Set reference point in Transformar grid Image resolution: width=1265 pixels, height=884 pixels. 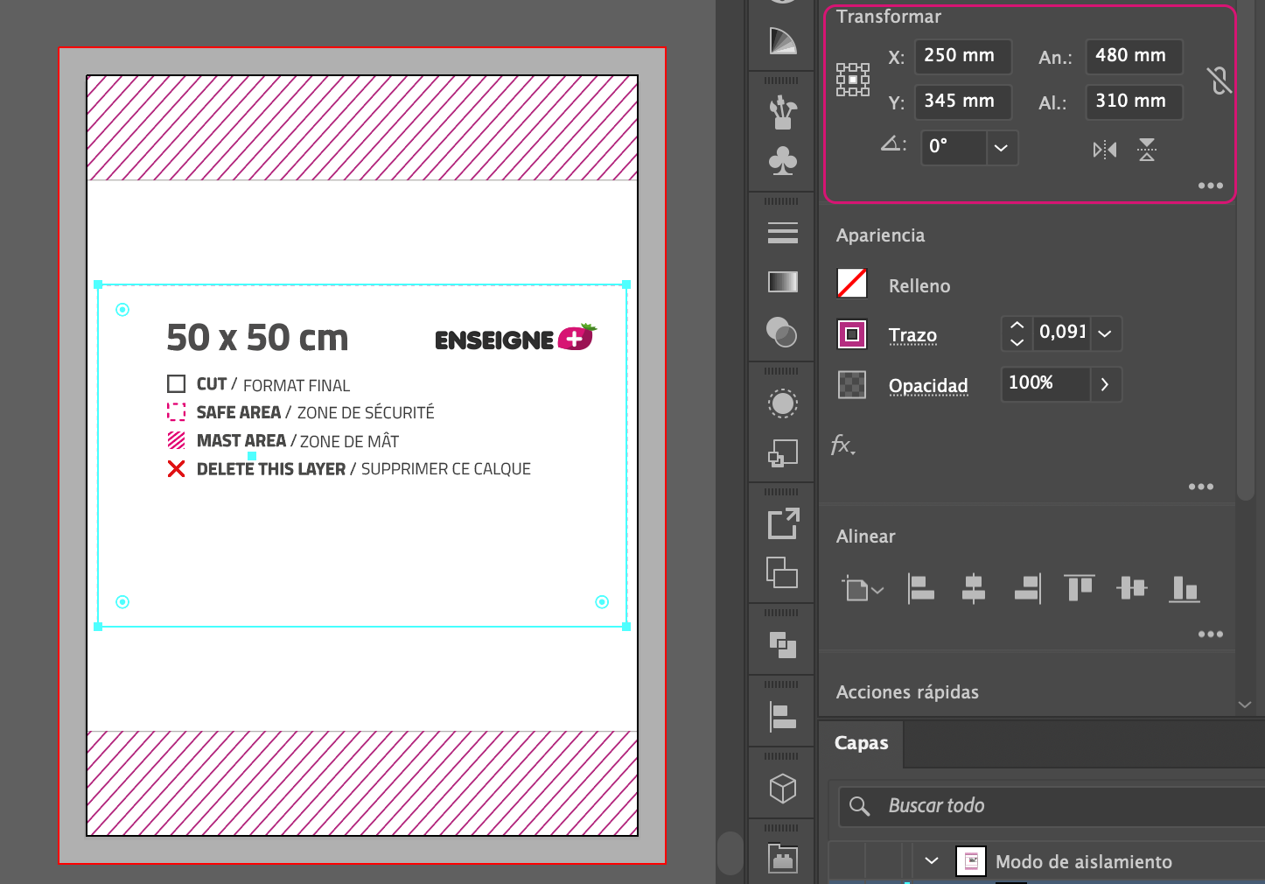(852, 80)
